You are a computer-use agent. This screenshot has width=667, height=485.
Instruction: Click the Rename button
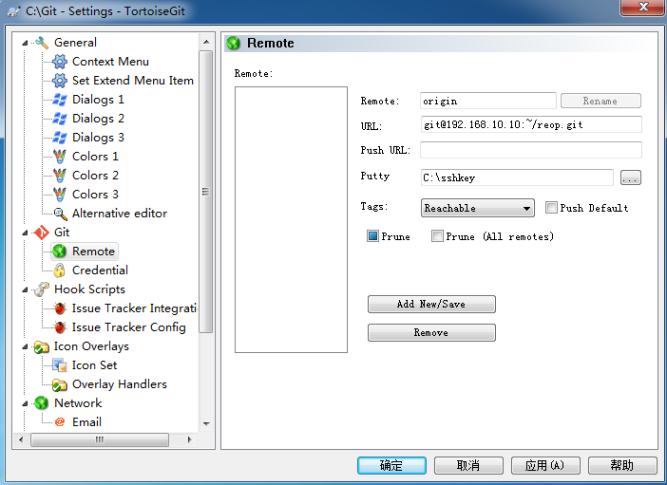600,101
